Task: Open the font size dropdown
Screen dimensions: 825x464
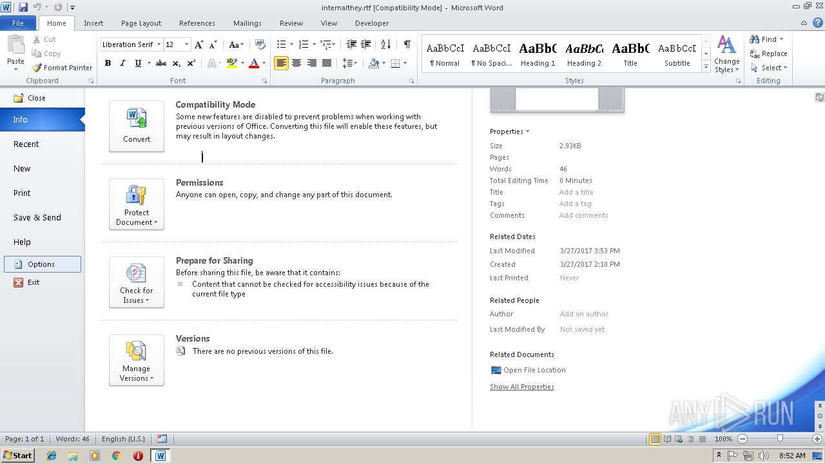Action: point(187,44)
